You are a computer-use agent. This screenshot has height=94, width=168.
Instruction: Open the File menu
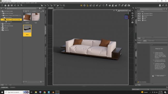(1, 3)
